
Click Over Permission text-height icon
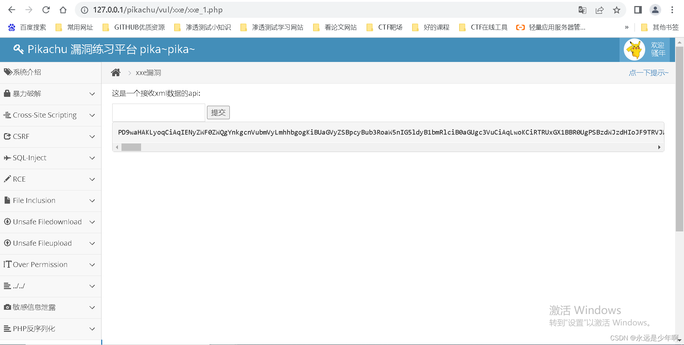pos(7,264)
